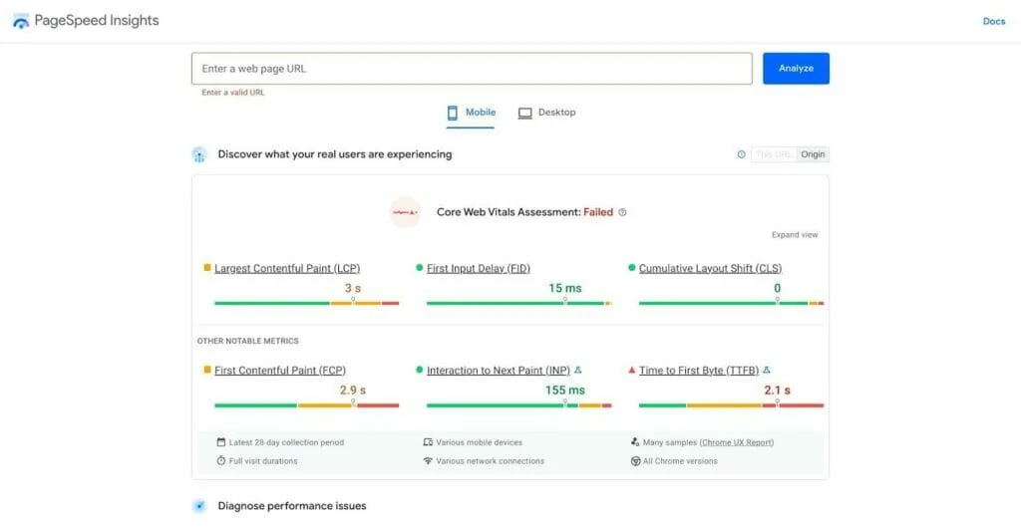Open Time to First Byte (TTFB) link
The width and height of the screenshot is (1021, 527).
coord(699,371)
